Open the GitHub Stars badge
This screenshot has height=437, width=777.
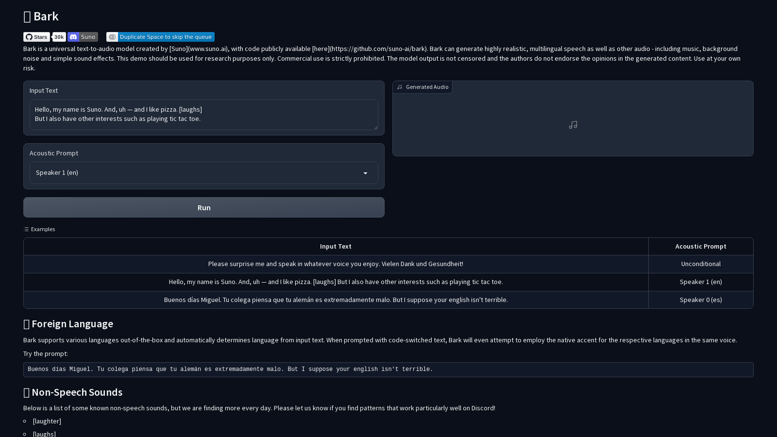tap(36, 37)
